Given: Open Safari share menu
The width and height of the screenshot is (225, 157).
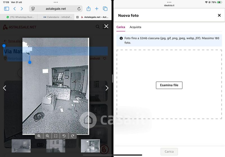Looking at the screenshot, I should [88, 9].
